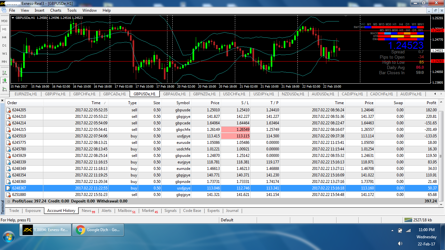Open the Charts menu
Screen dimensions: 445x250
click(x=56, y=10)
